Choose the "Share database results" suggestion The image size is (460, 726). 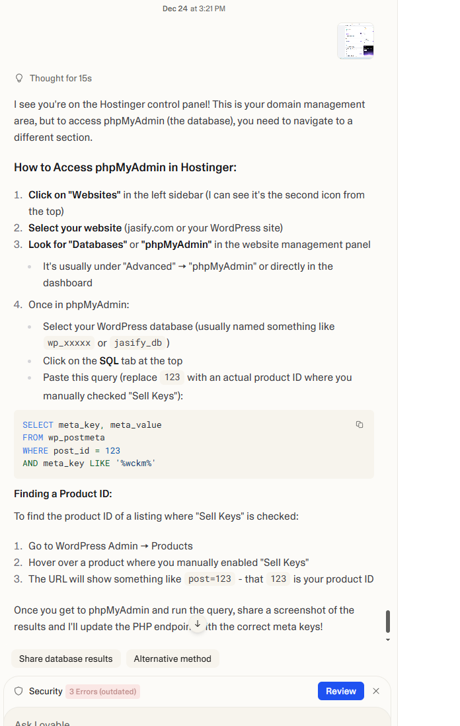click(x=65, y=659)
